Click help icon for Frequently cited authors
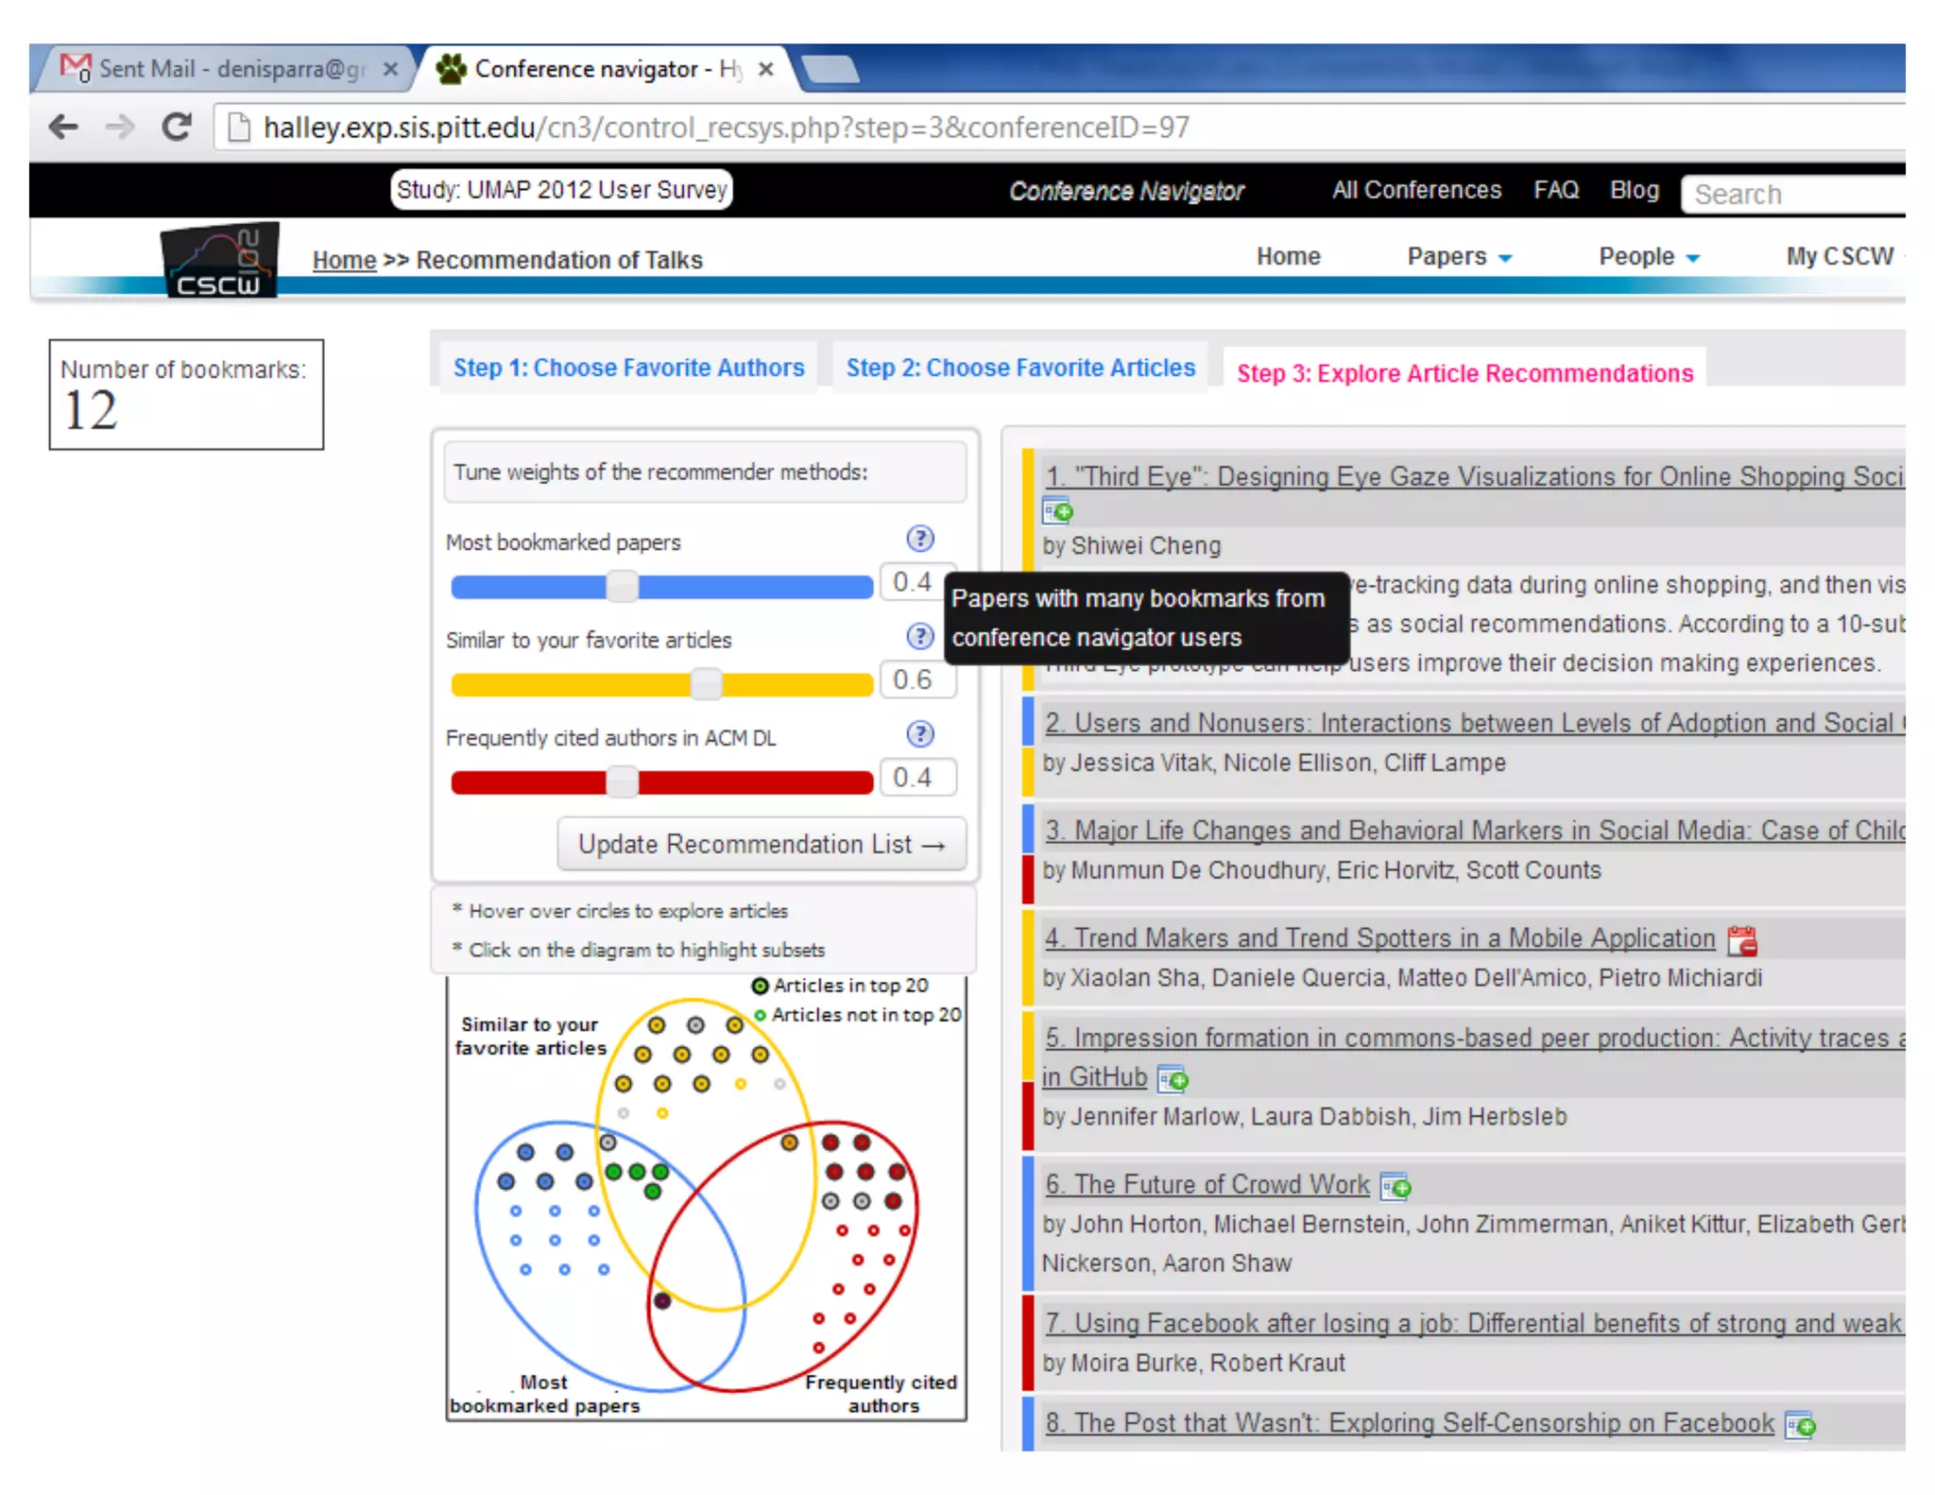The height and width of the screenshot is (1495, 1935). click(x=919, y=734)
